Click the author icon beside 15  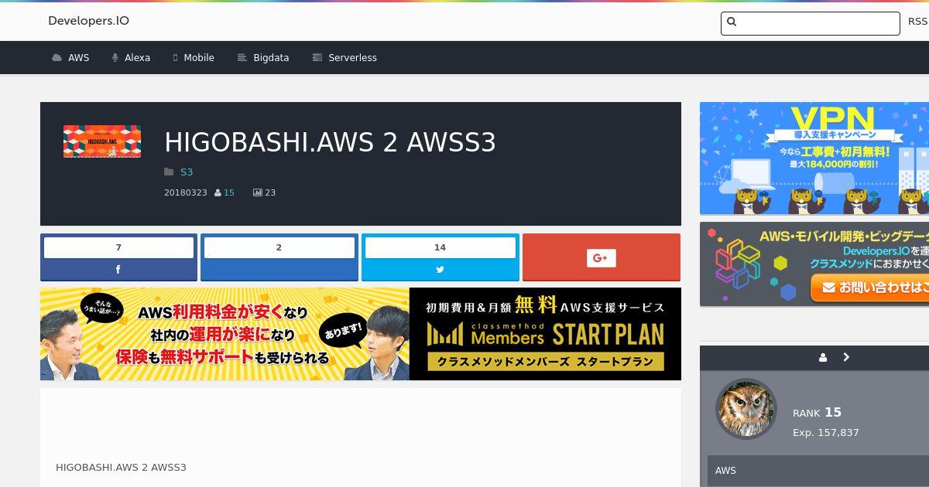pyautogui.click(x=218, y=192)
